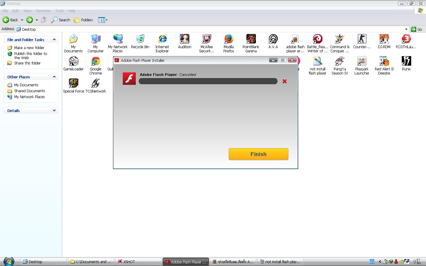426x266 pixels.
Task: Open the My Computer desktop icon
Action: tap(96, 43)
